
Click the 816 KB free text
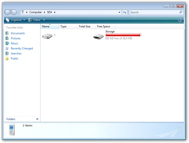[119, 38]
